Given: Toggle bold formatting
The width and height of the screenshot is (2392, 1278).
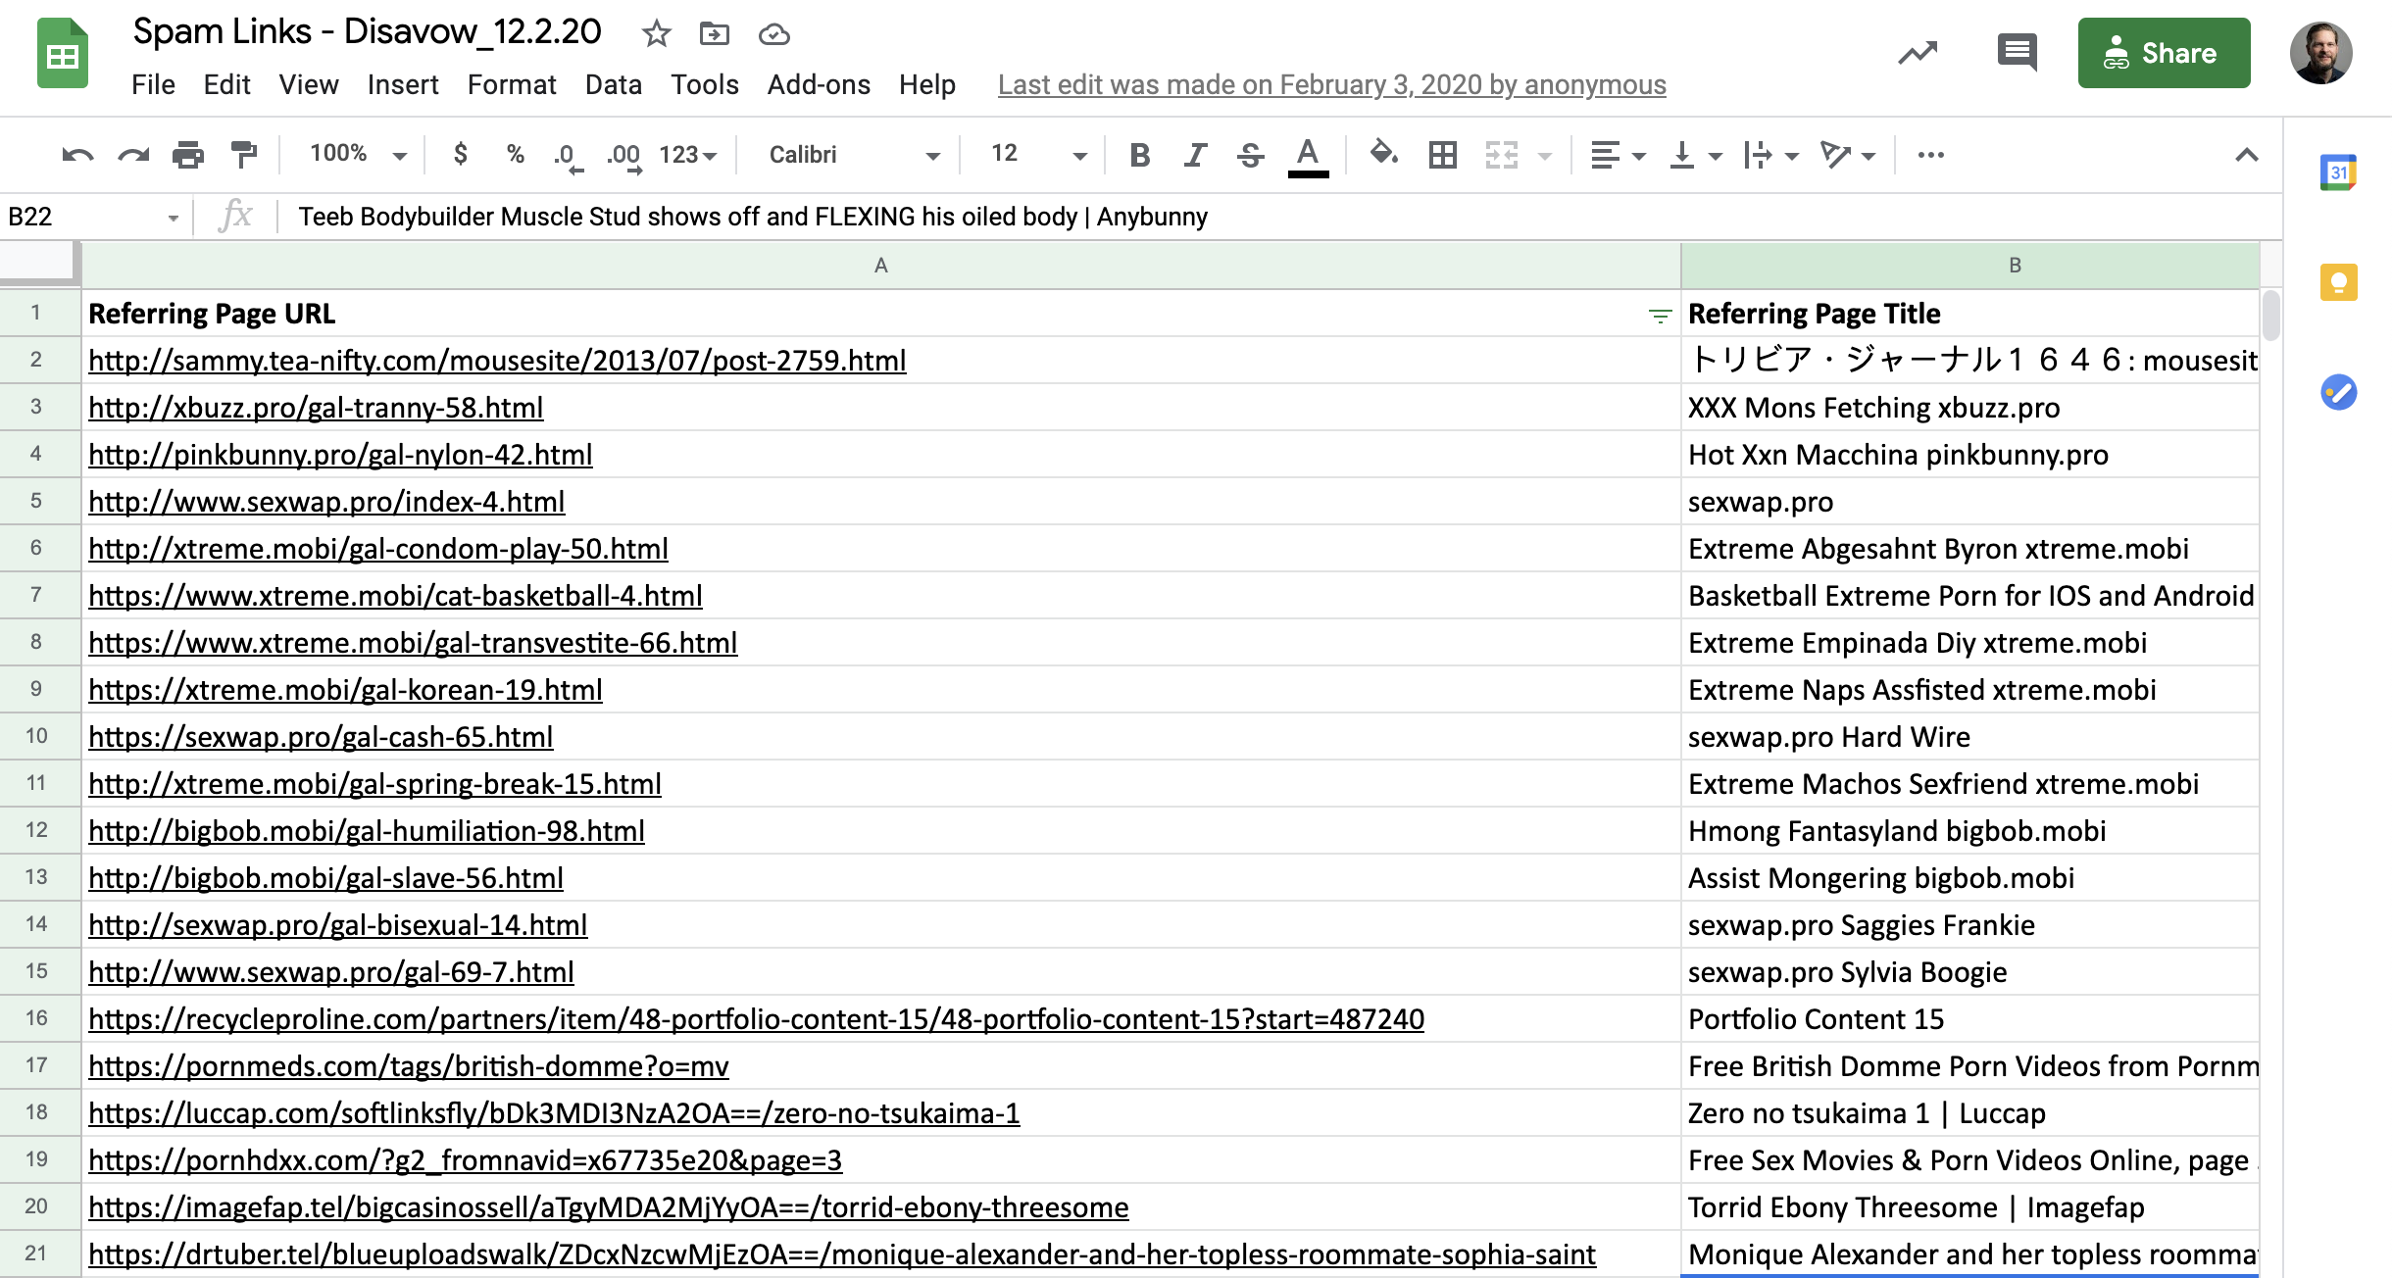Looking at the screenshot, I should pos(1138,154).
